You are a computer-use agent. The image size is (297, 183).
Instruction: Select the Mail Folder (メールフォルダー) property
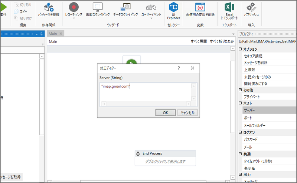coord(270,125)
